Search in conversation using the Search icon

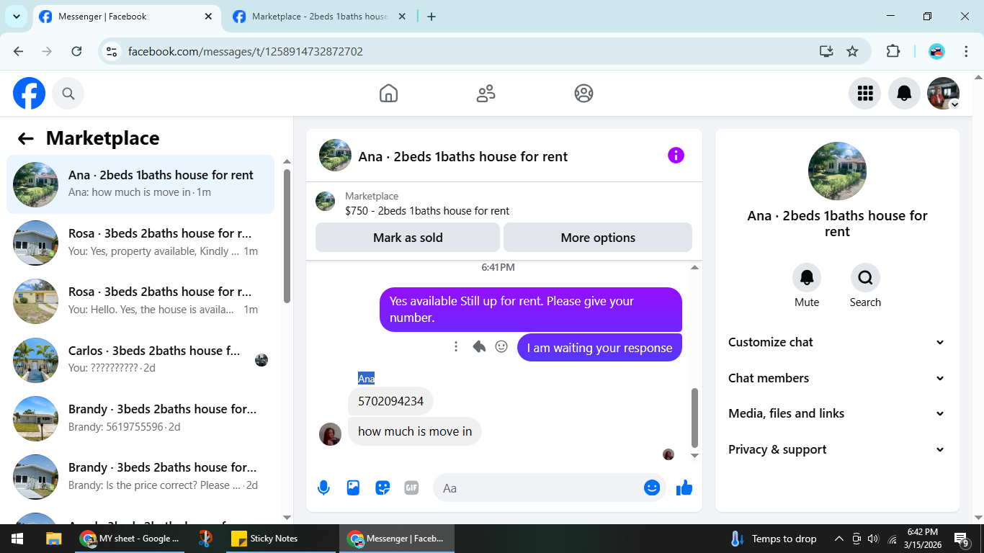pyautogui.click(x=865, y=277)
